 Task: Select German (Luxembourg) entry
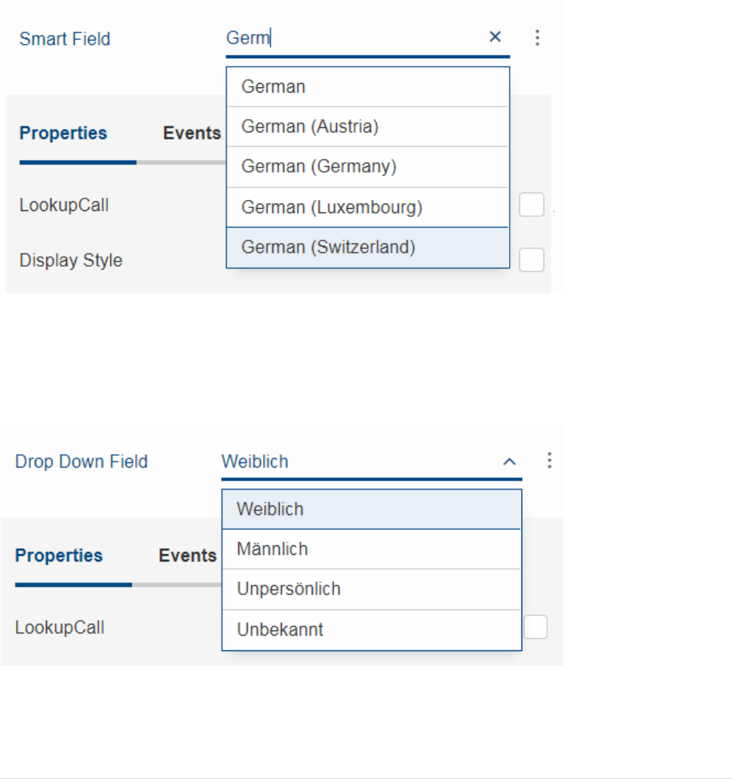pyautogui.click(x=367, y=207)
